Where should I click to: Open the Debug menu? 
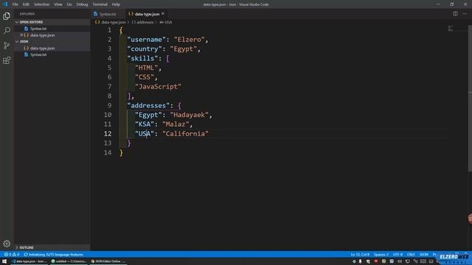click(82, 4)
